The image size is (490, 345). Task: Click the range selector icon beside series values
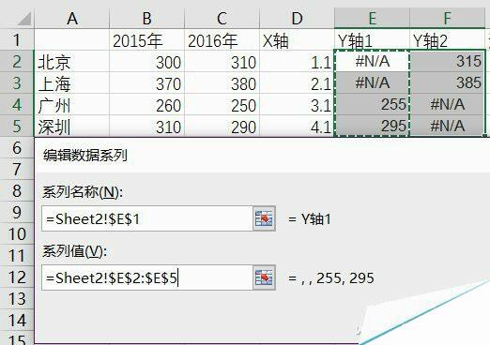264,277
